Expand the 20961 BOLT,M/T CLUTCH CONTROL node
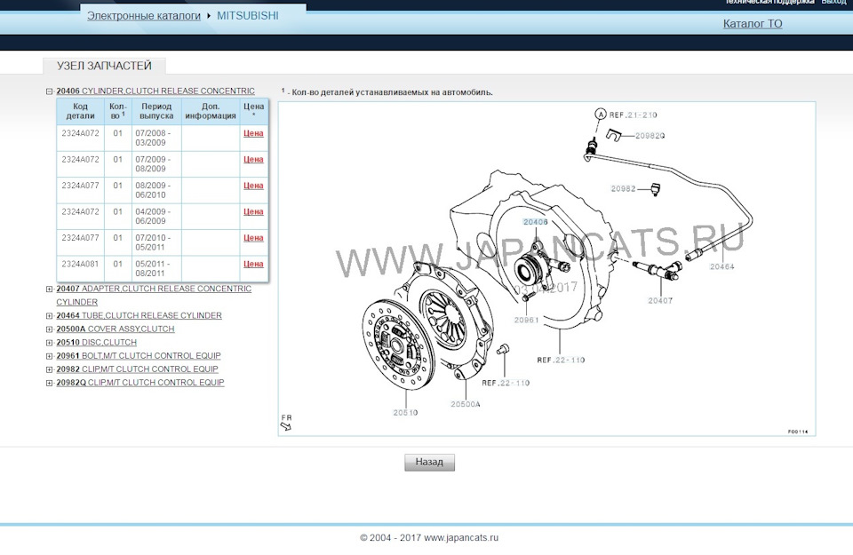This screenshot has height=555, width=853. click(47, 355)
